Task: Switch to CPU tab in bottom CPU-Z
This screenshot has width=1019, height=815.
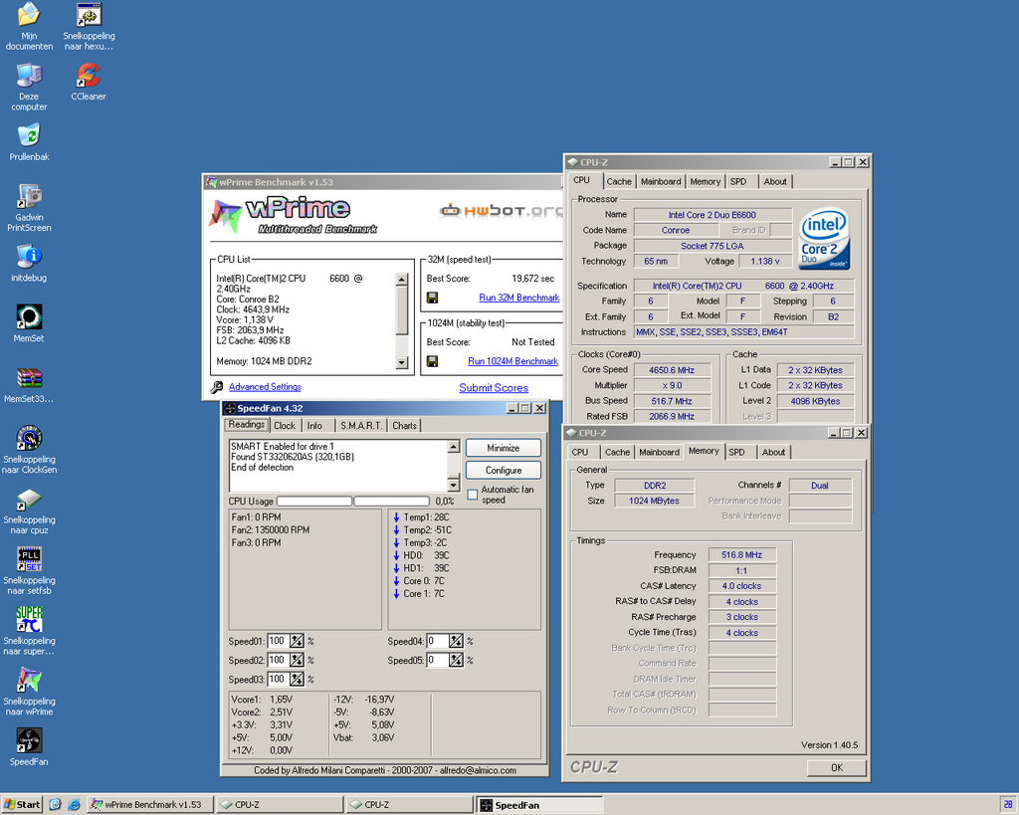Action: [x=580, y=453]
